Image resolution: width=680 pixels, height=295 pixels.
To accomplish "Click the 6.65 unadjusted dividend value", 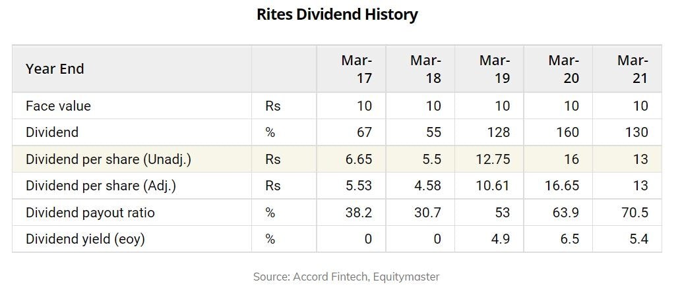I will point(358,159).
